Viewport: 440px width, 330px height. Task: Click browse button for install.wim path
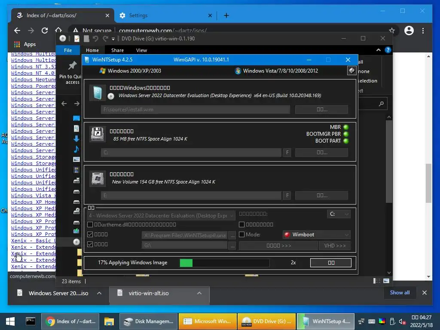(x=321, y=110)
